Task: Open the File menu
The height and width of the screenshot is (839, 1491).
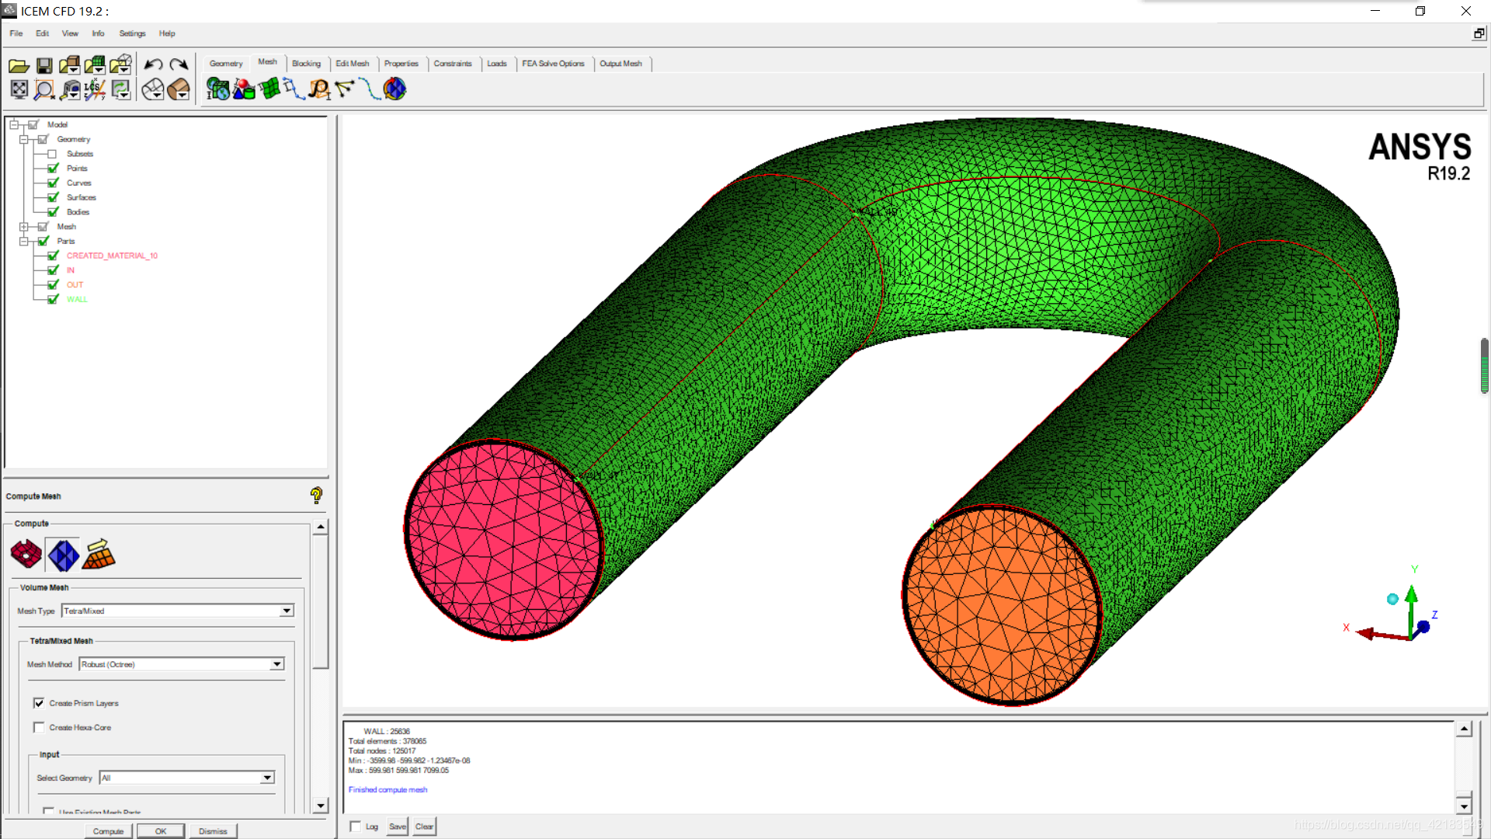Action: tap(16, 33)
